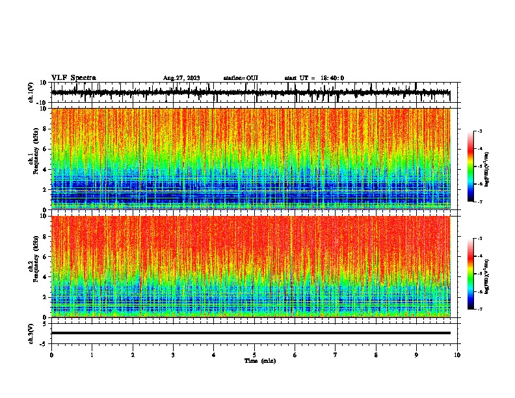This screenshot has height=398, width=515.
Task: Click the "8" kHz tick on ch.1 frequency axis
Action: [x=45, y=129]
